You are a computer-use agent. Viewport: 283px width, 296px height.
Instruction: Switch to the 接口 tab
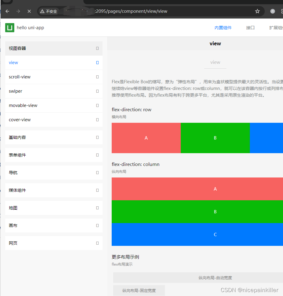[250, 28]
